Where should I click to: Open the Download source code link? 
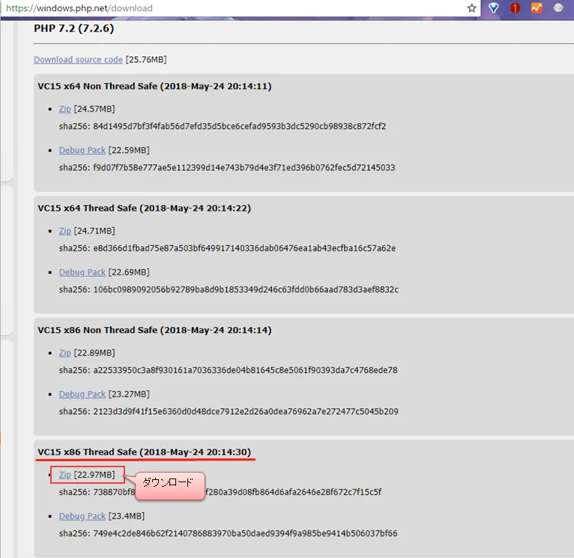point(78,59)
